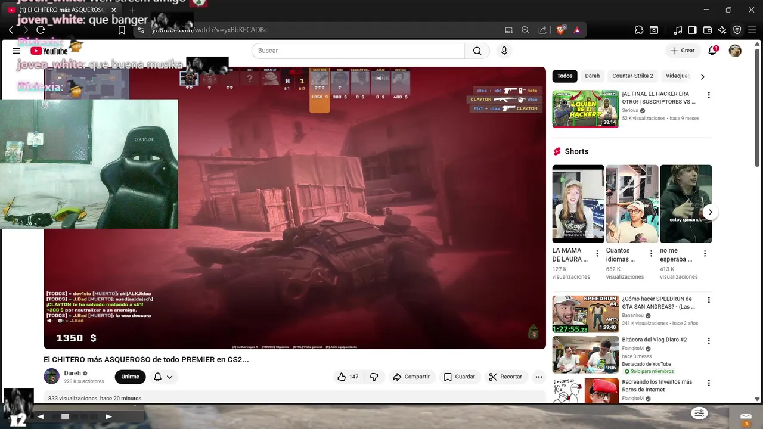The height and width of the screenshot is (429, 763).
Task: Open YouTube notifications bell
Action: pyautogui.click(x=712, y=51)
